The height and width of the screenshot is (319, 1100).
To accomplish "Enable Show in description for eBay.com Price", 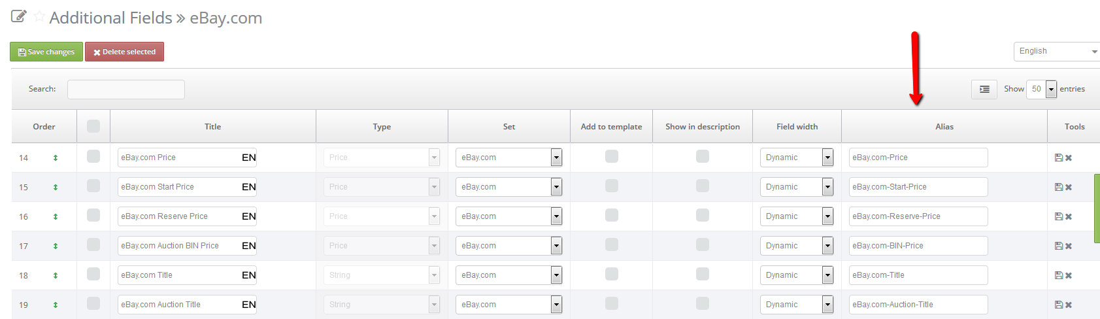I will (x=703, y=156).
